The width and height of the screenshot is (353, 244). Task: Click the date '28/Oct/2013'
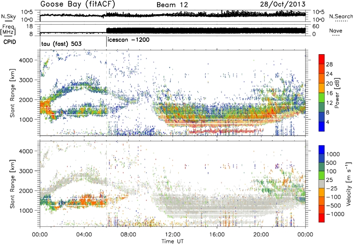283,4
